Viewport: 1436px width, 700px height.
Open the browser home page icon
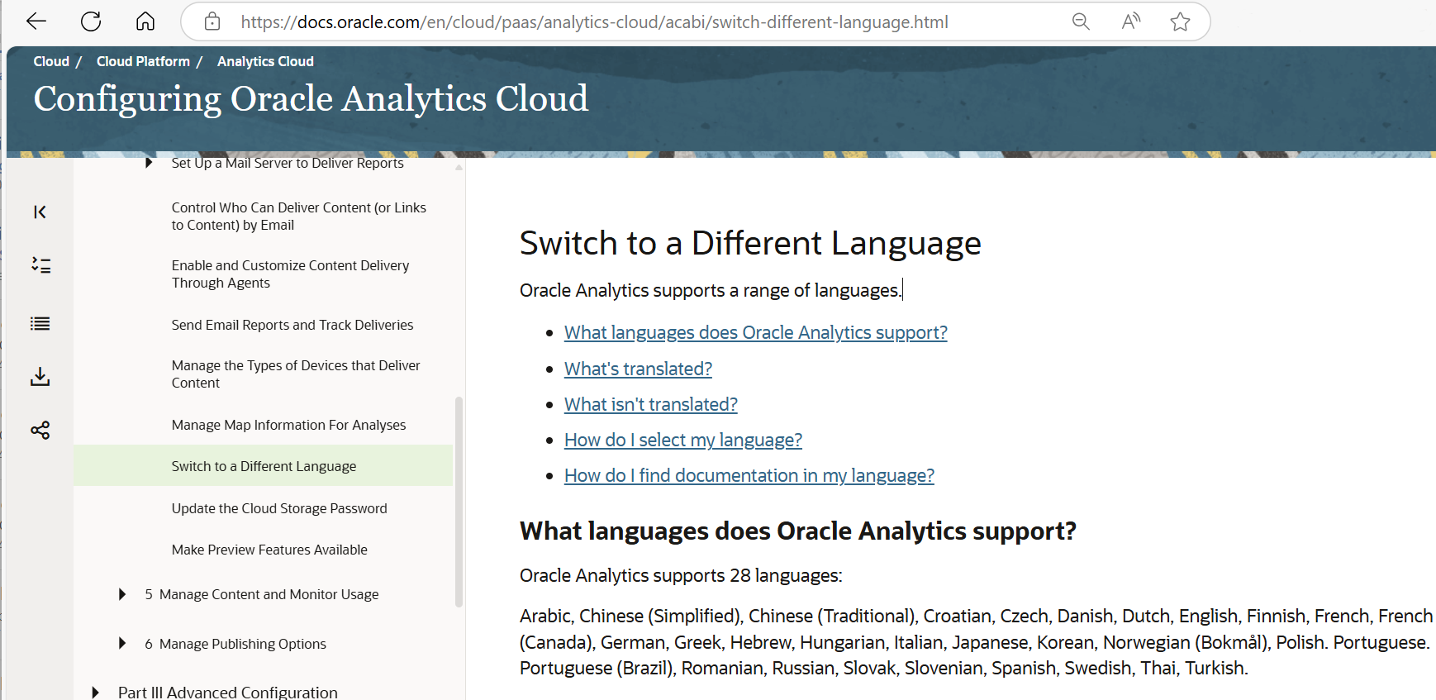145,21
